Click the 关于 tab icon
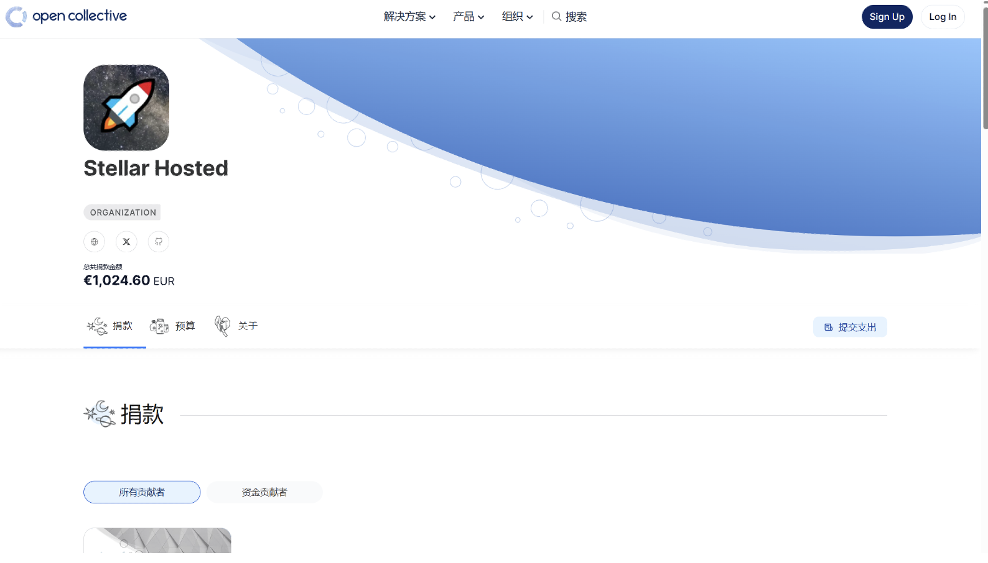Viewport: 988px width, 563px height. [x=222, y=326]
